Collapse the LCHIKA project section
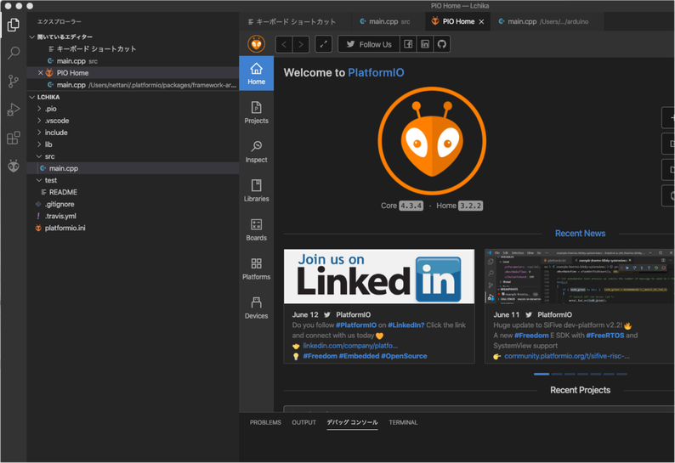The image size is (675, 463). point(48,97)
